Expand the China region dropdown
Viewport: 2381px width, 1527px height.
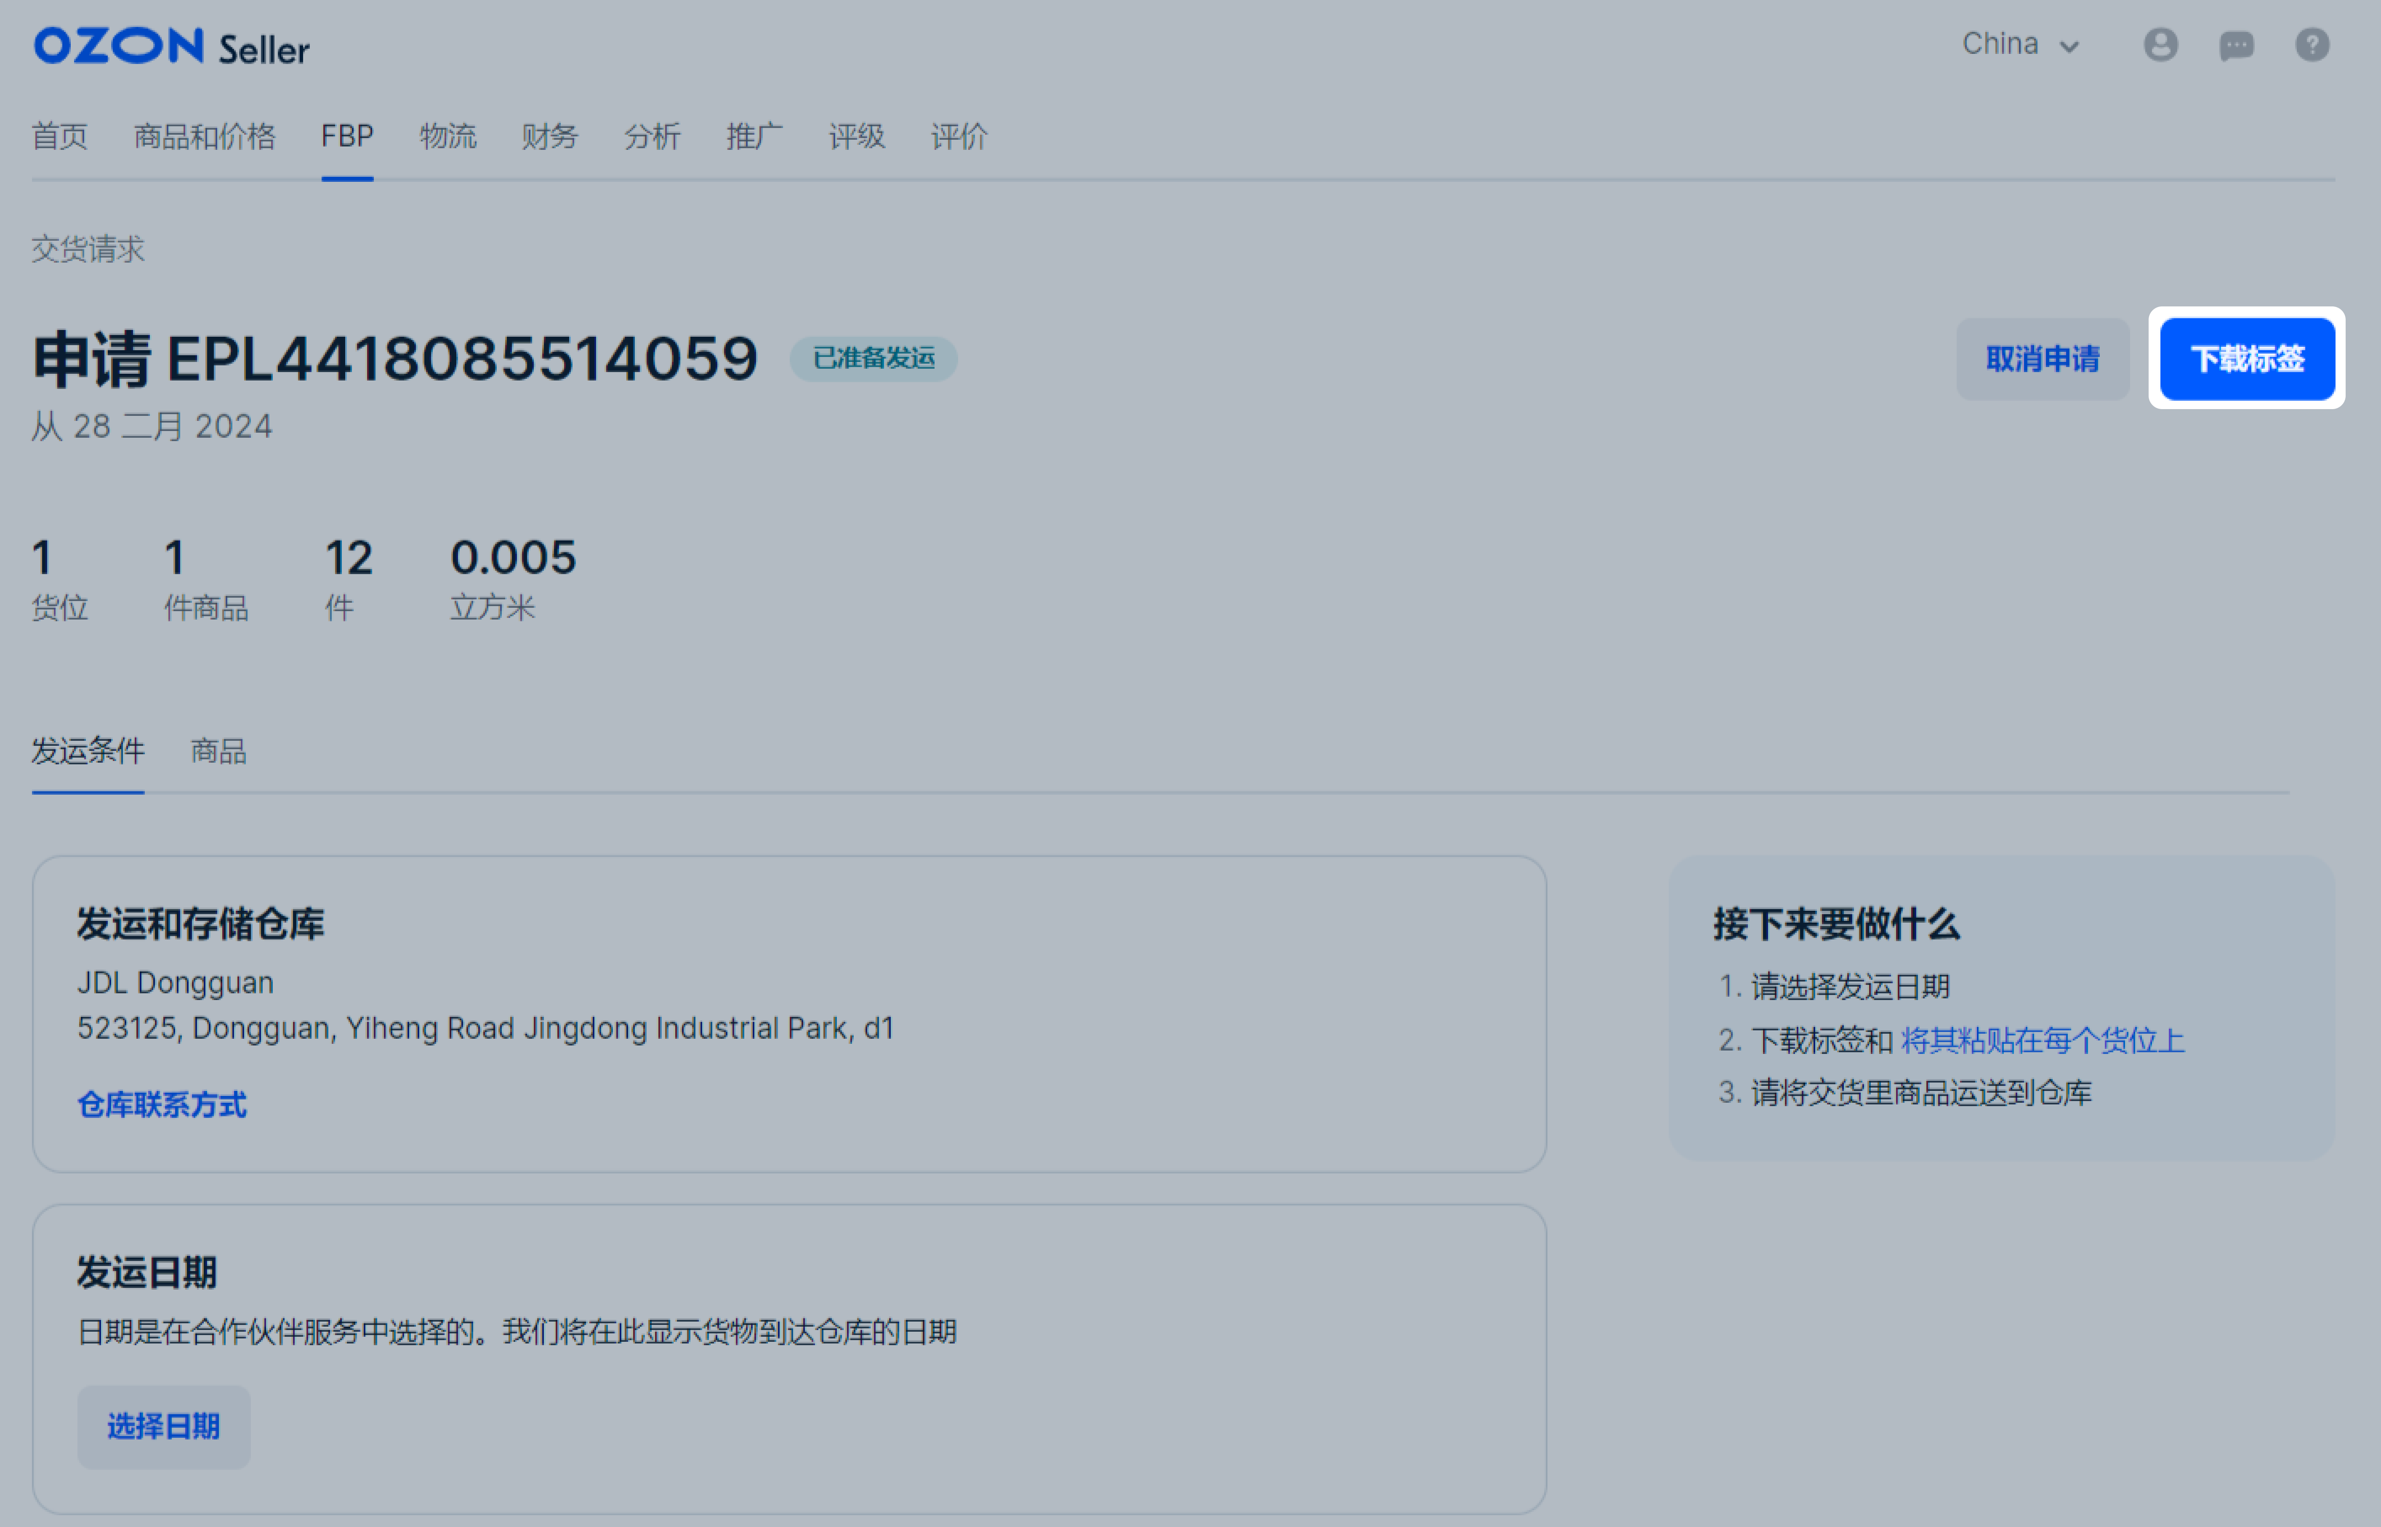click(x=2020, y=45)
